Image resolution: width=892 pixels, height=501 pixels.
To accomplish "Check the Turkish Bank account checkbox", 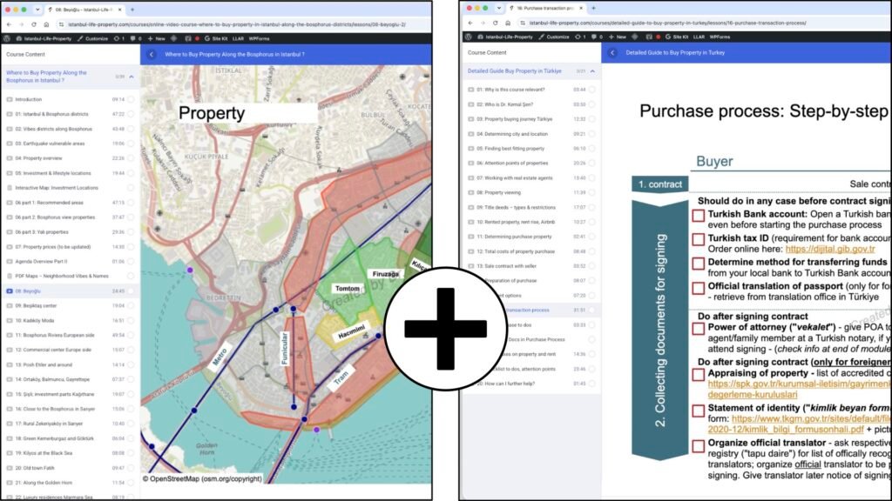I will [698, 216].
